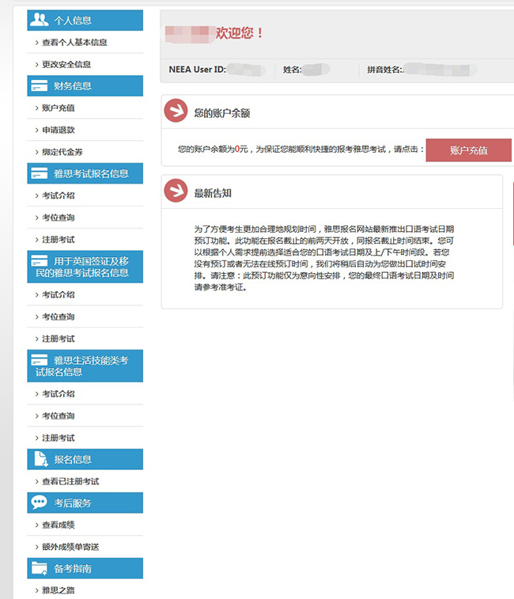
Task: Click the chat bubble icon beside 考后服务
Action: (40, 502)
